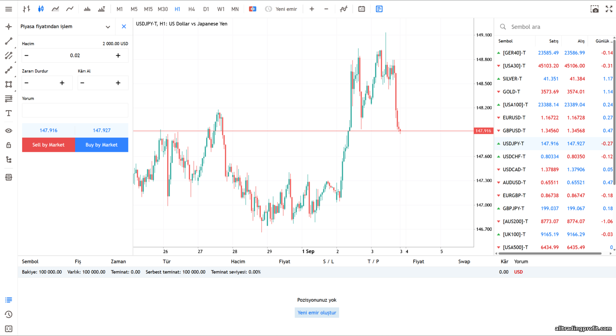Open the shapes tool group
Image resolution: width=616 pixels, height=336 pixels.
pos(9,84)
